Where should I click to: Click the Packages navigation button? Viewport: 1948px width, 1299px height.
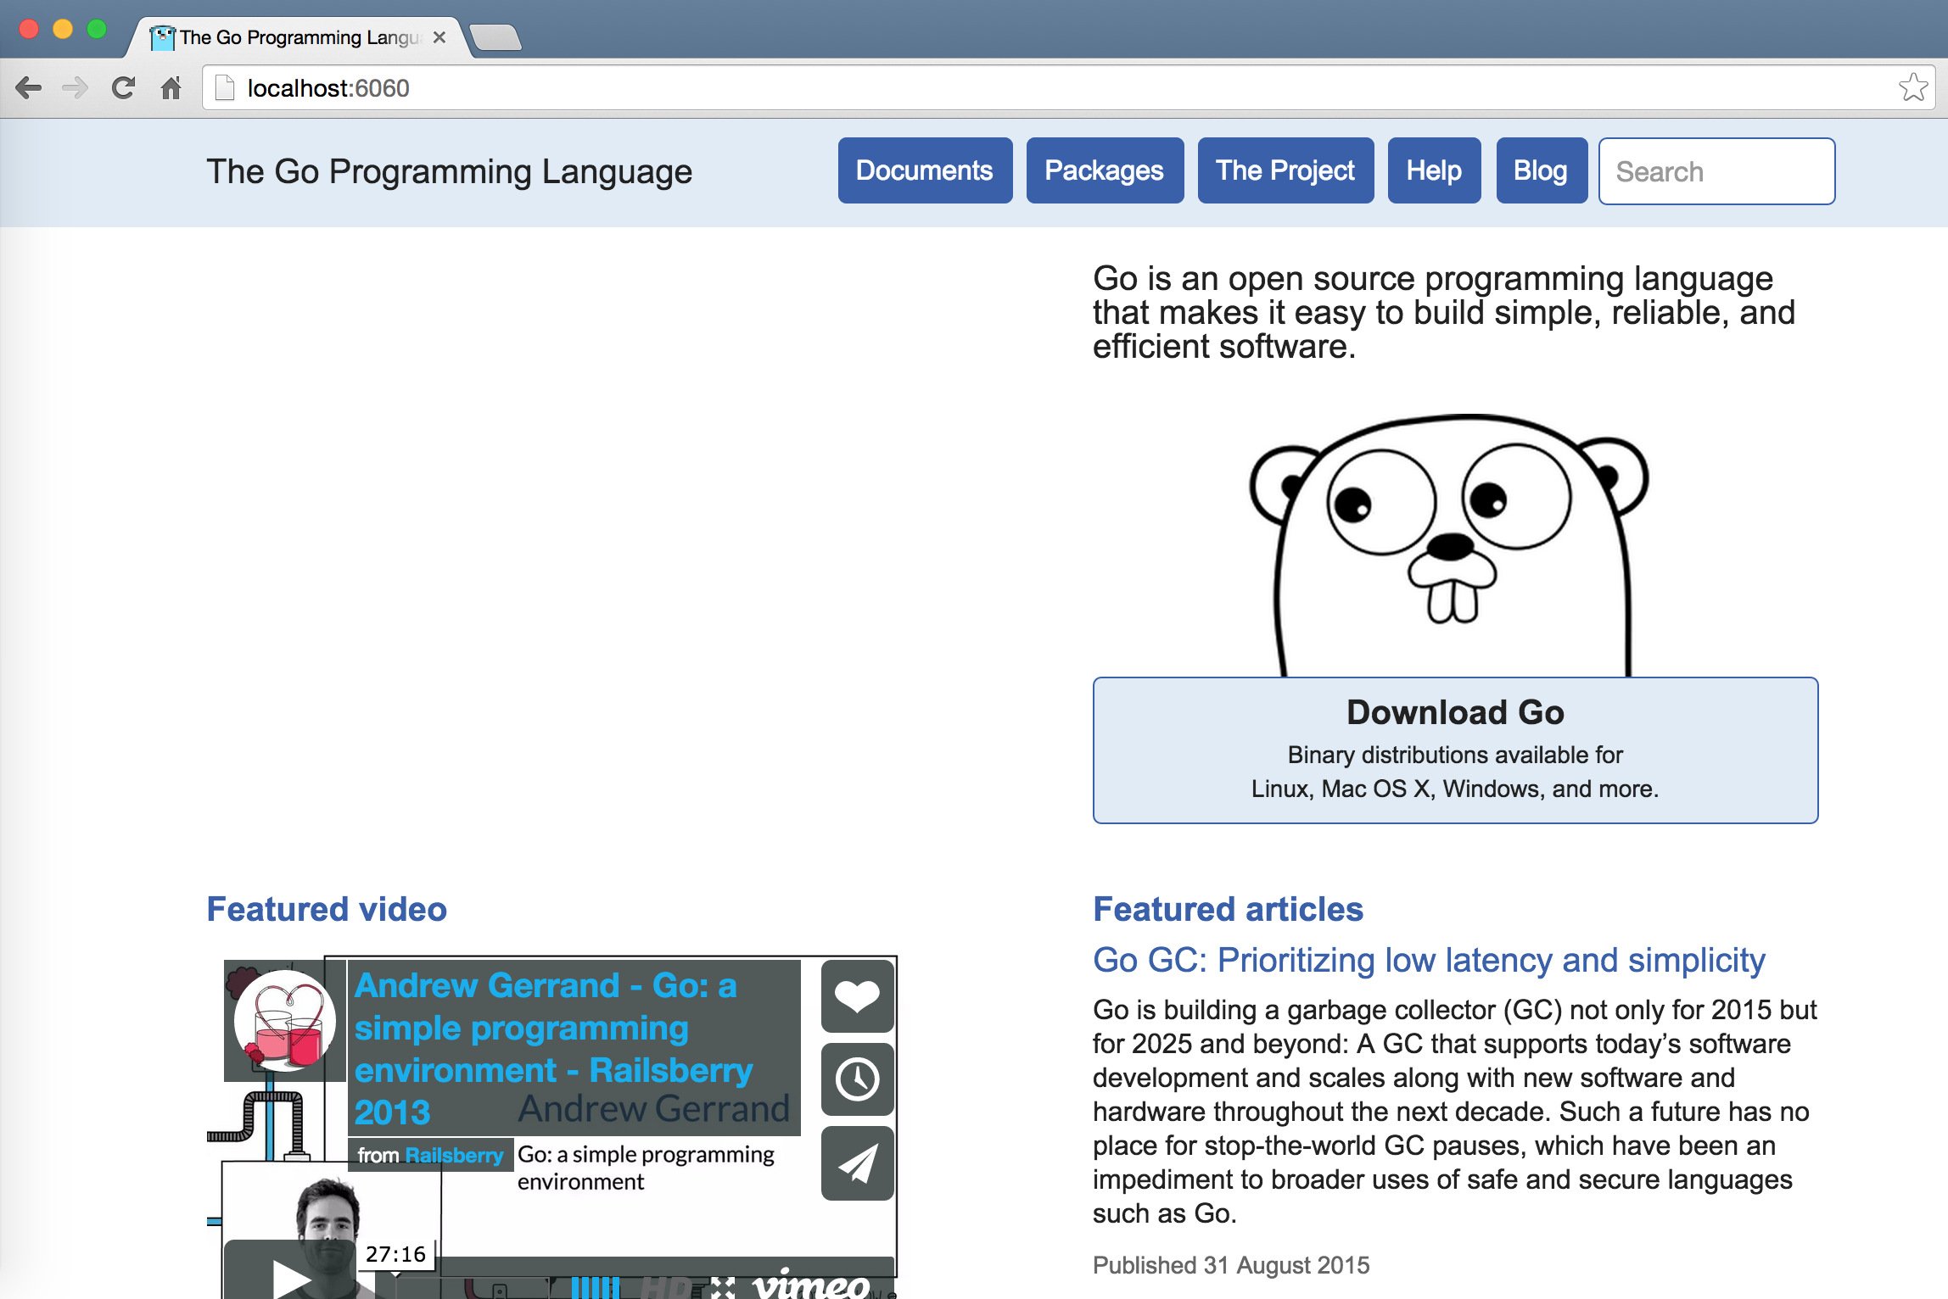[x=1106, y=171]
